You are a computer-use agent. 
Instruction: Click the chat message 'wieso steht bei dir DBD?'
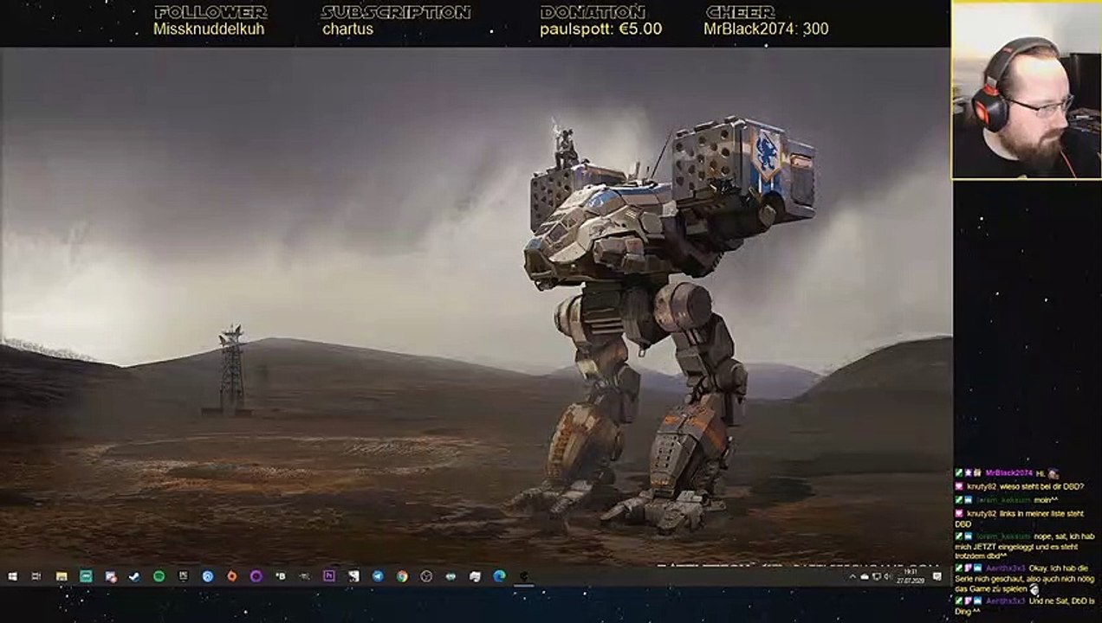point(1041,487)
